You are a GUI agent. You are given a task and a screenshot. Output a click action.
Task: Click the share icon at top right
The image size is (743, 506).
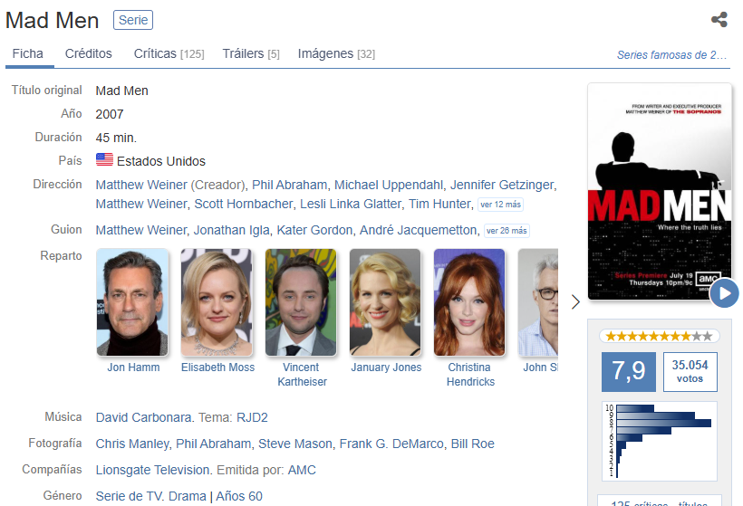coord(719,19)
